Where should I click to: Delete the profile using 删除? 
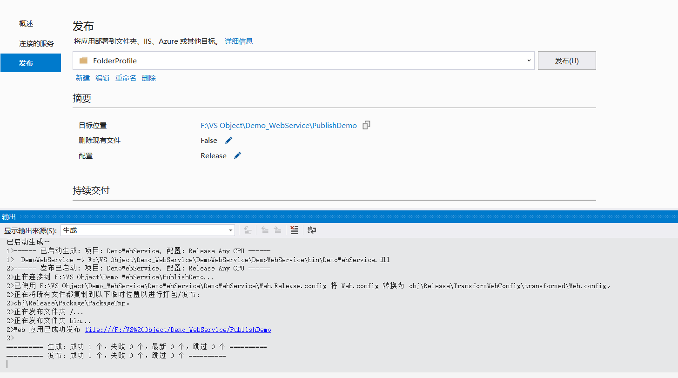(148, 78)
